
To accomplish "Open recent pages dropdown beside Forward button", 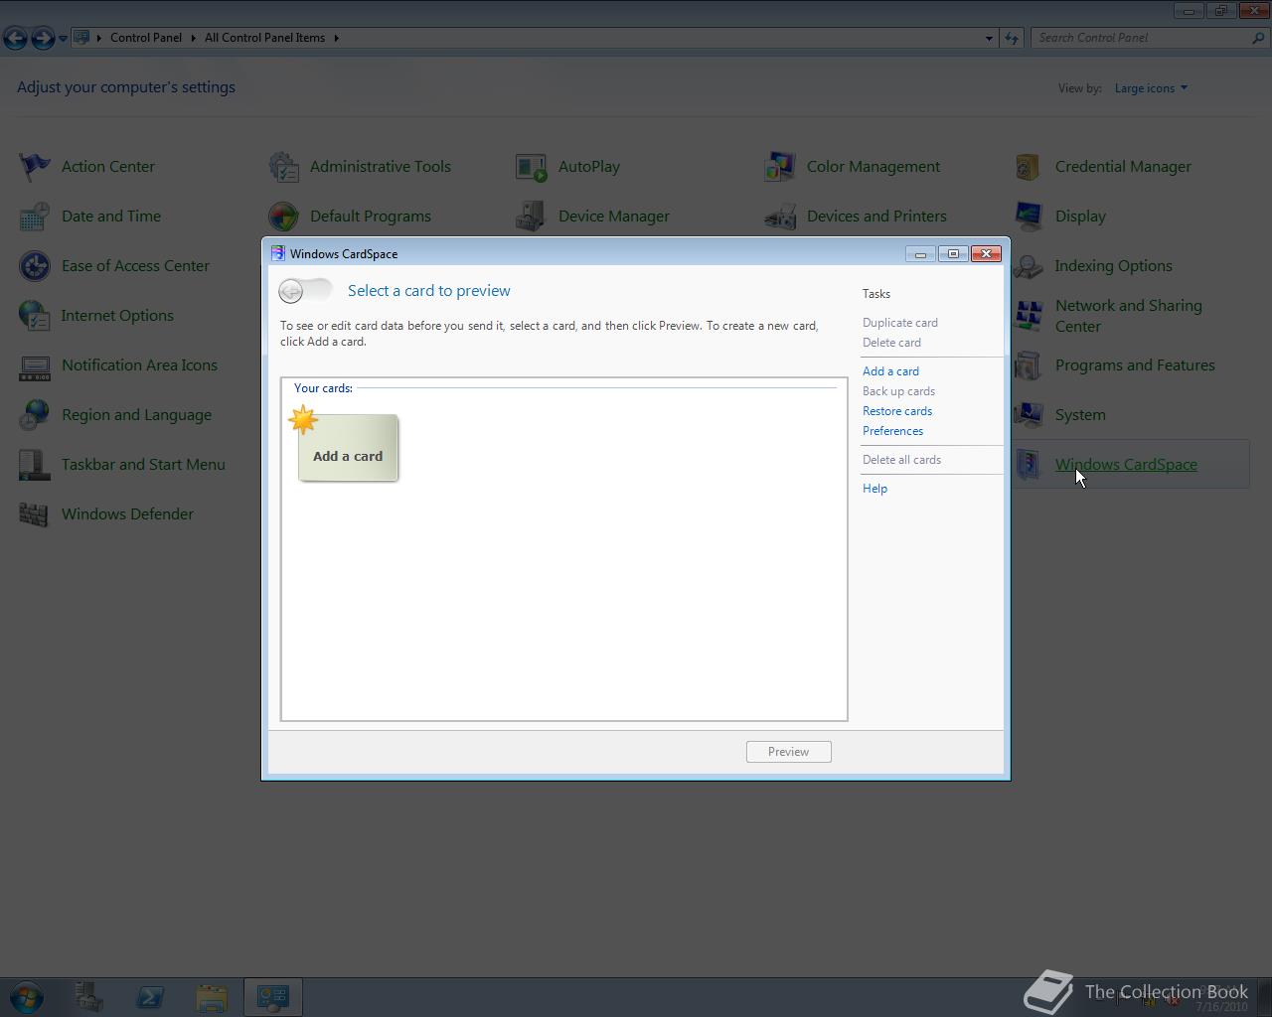I will [63, 38].
